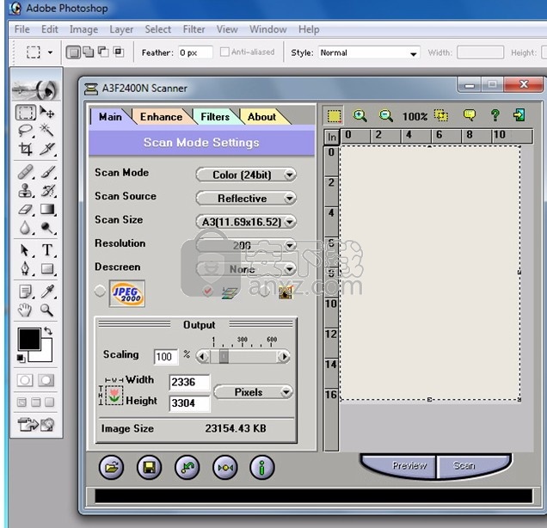The height and width of the screenshot is (528, 547).
Task: Select the Type tool
Action: tap(46, 250)
